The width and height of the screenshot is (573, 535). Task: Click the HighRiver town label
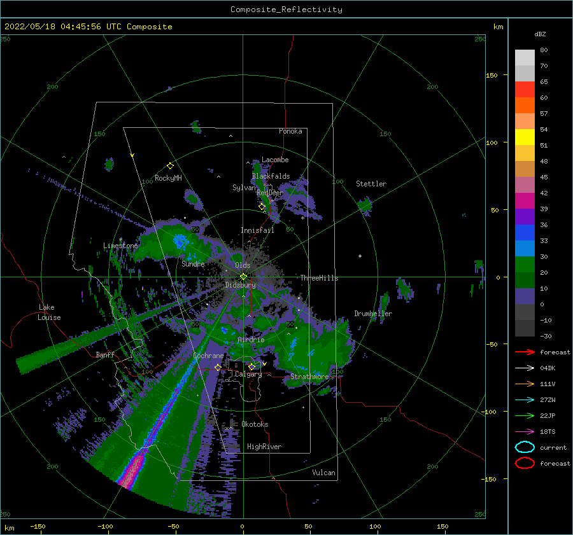tap(264, 447)
